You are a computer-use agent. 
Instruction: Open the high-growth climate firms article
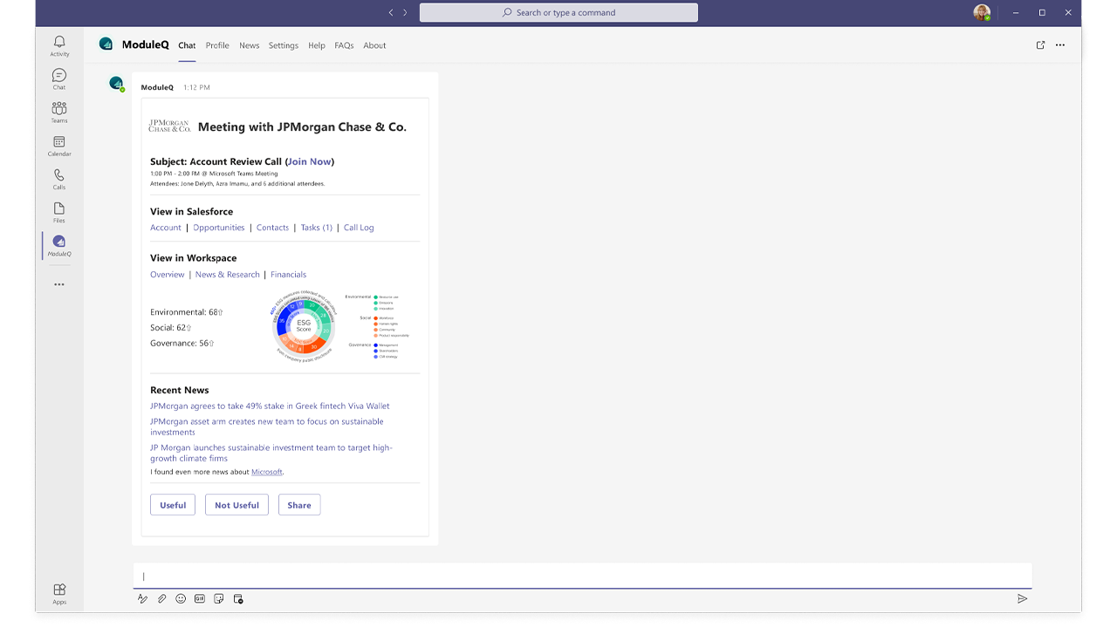[x=271, y=453]
